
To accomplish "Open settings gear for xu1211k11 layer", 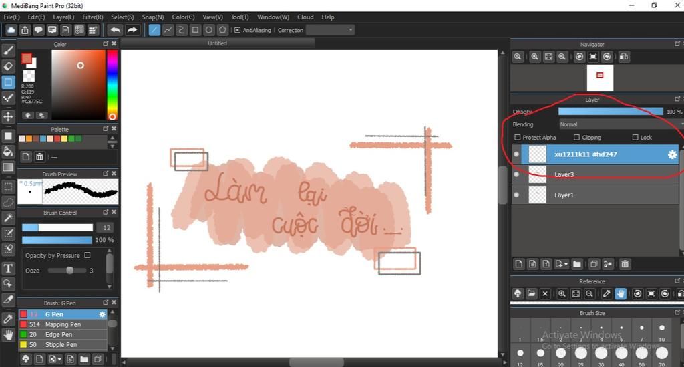I will click(672, 154).
